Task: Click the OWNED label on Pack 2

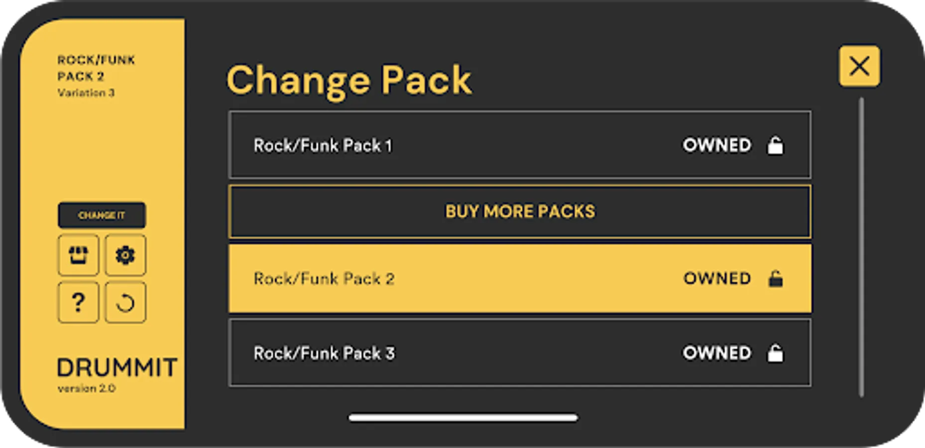Action: [x=716, y=278]
